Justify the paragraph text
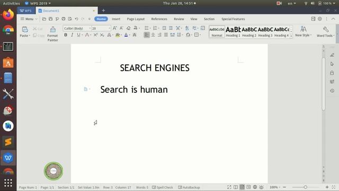Screen dimensions: 339x191 [166, 35]
